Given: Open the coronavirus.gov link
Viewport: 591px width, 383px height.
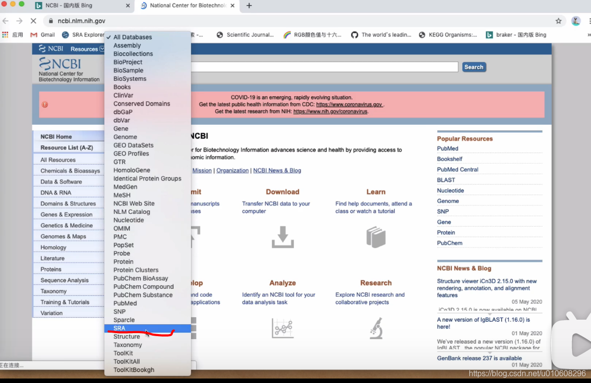Looking at the screenshot, I should pyautogui.click(x=349, y=104).
